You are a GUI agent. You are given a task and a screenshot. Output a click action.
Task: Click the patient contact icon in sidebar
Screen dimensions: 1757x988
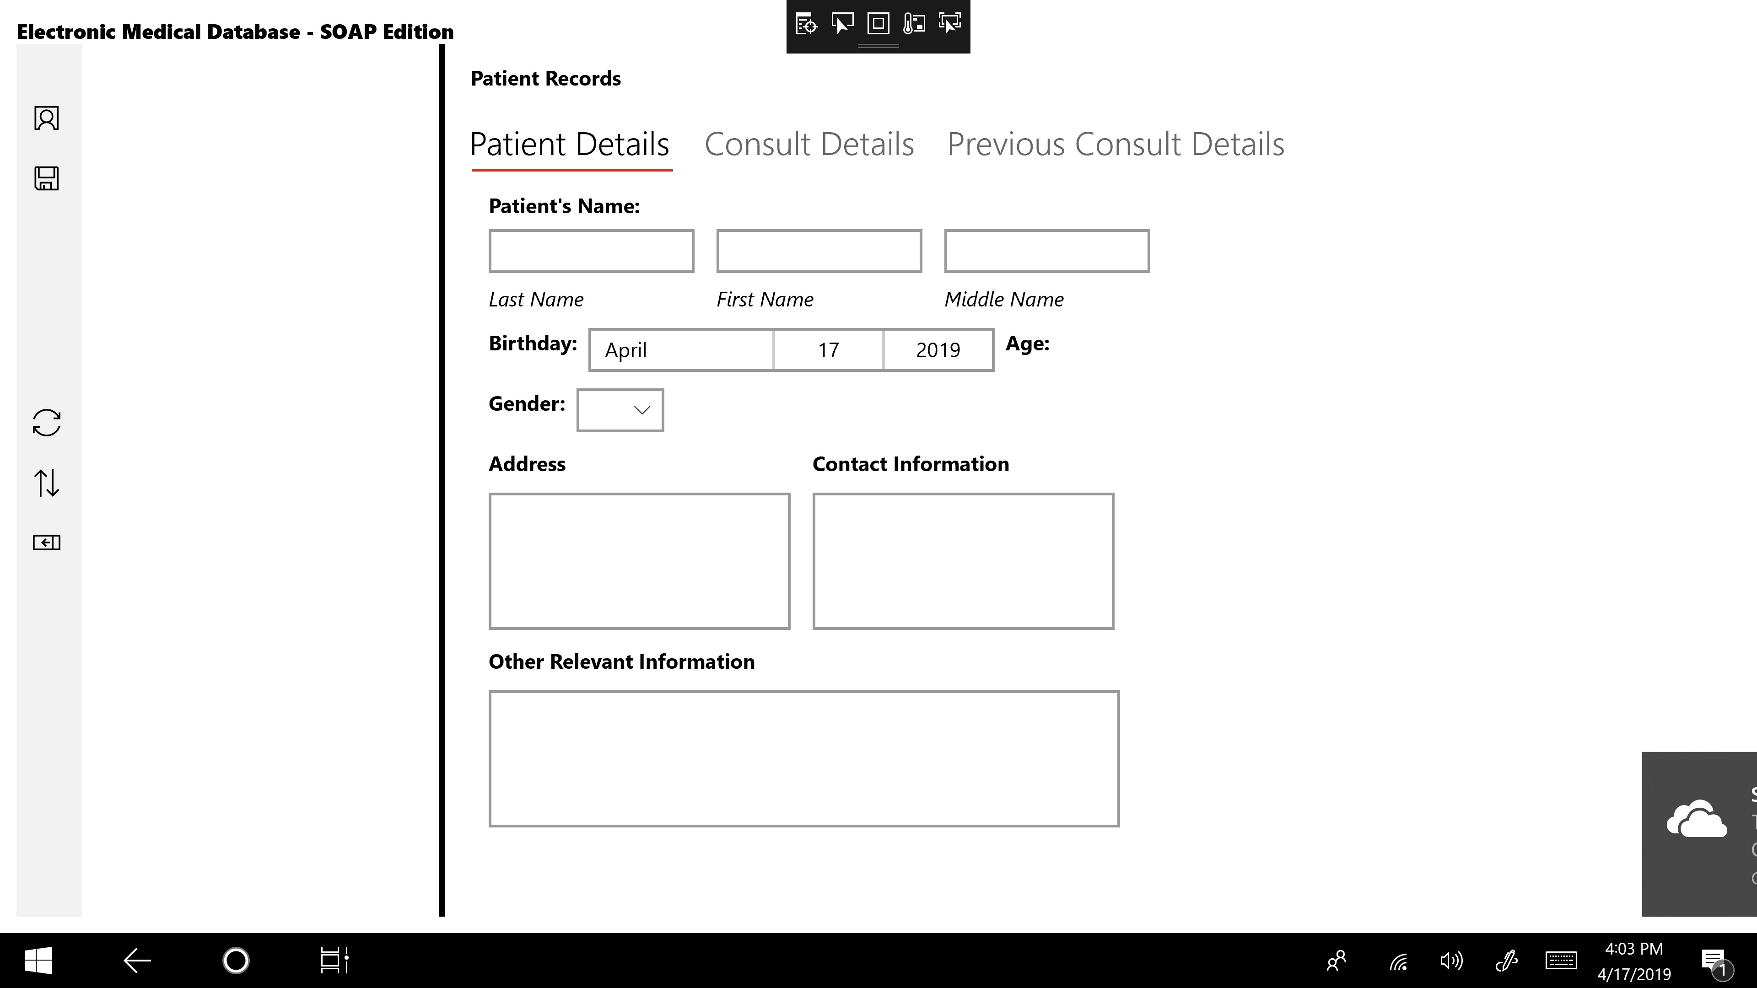[x=46, y=118]
